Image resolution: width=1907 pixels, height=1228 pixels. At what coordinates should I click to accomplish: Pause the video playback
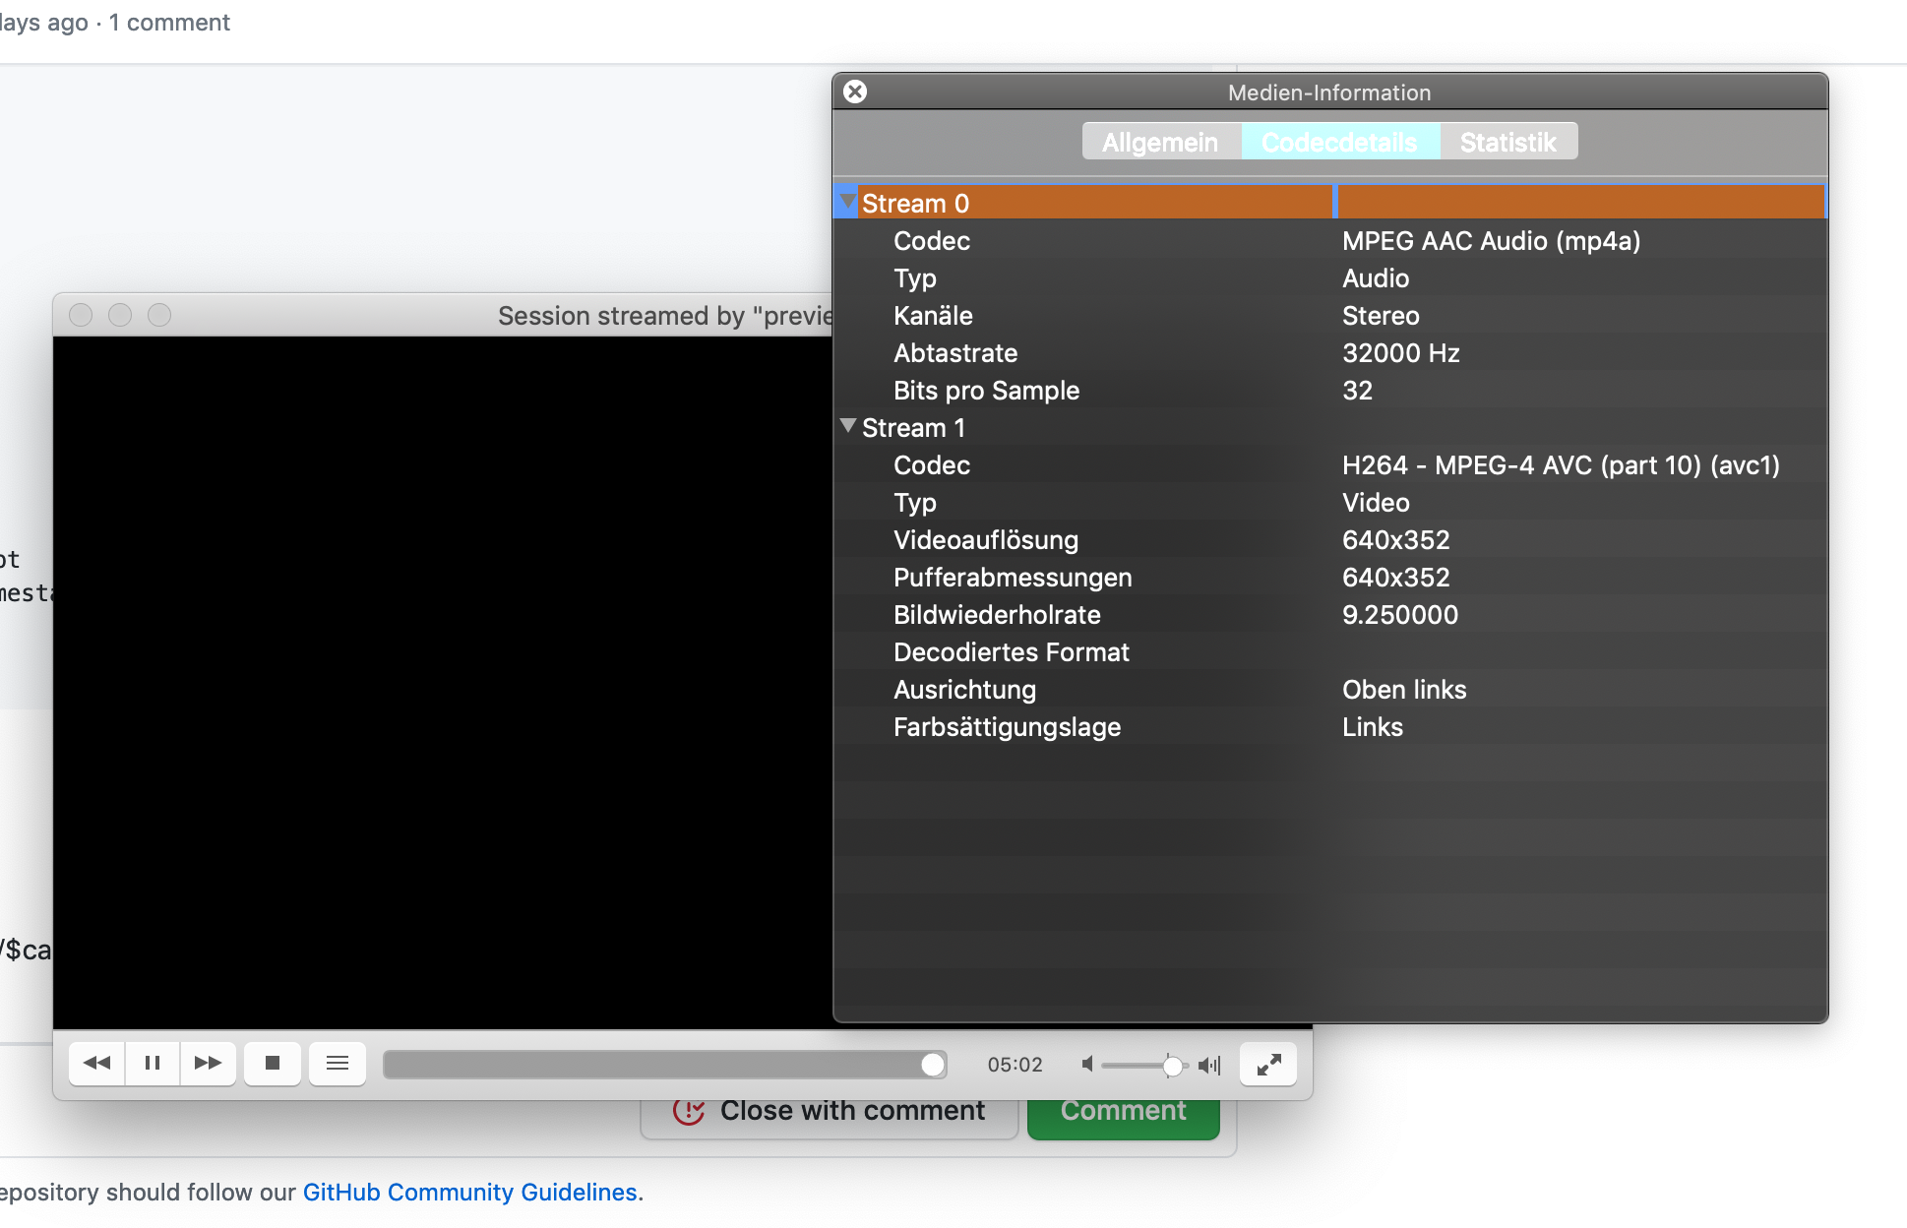pos(152,1064)
